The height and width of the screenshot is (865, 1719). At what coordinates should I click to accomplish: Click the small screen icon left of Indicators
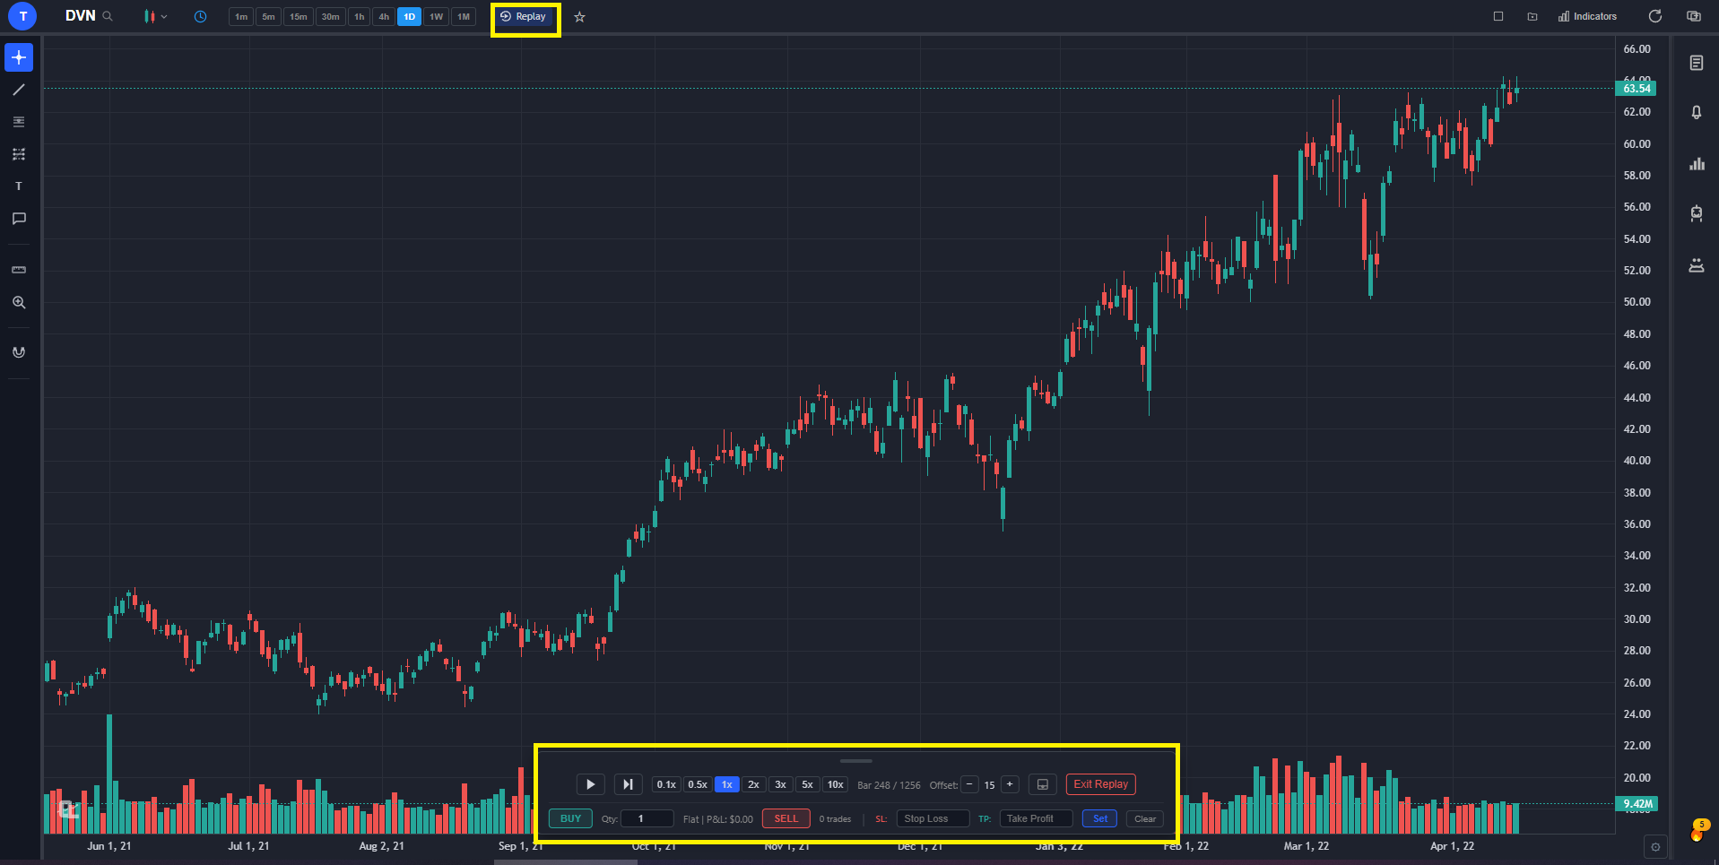(x=1532, y=16)
